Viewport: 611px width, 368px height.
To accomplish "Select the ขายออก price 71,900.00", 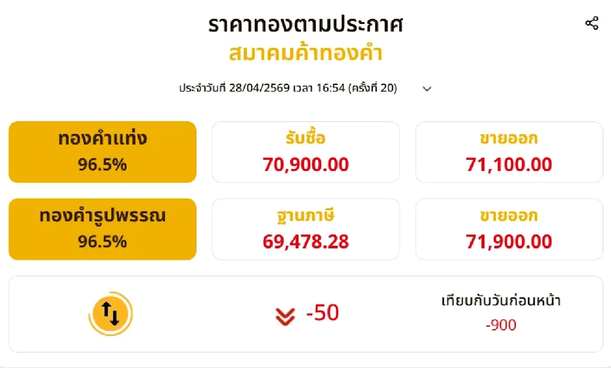I will tap(509, 241).
